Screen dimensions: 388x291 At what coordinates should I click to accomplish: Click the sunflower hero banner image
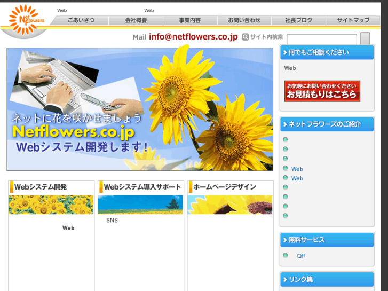[140, 109]
